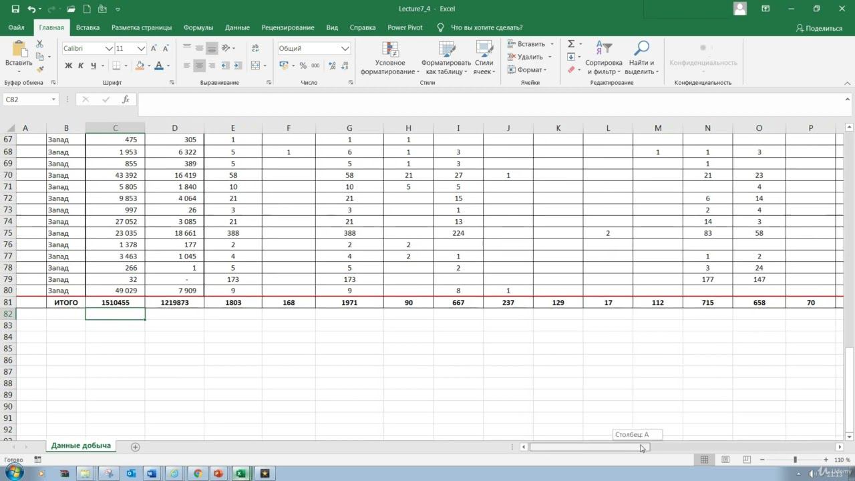Click the Format Painter brush icon
The height and width of the screenshot is (481, 855).
pos(39,69)
